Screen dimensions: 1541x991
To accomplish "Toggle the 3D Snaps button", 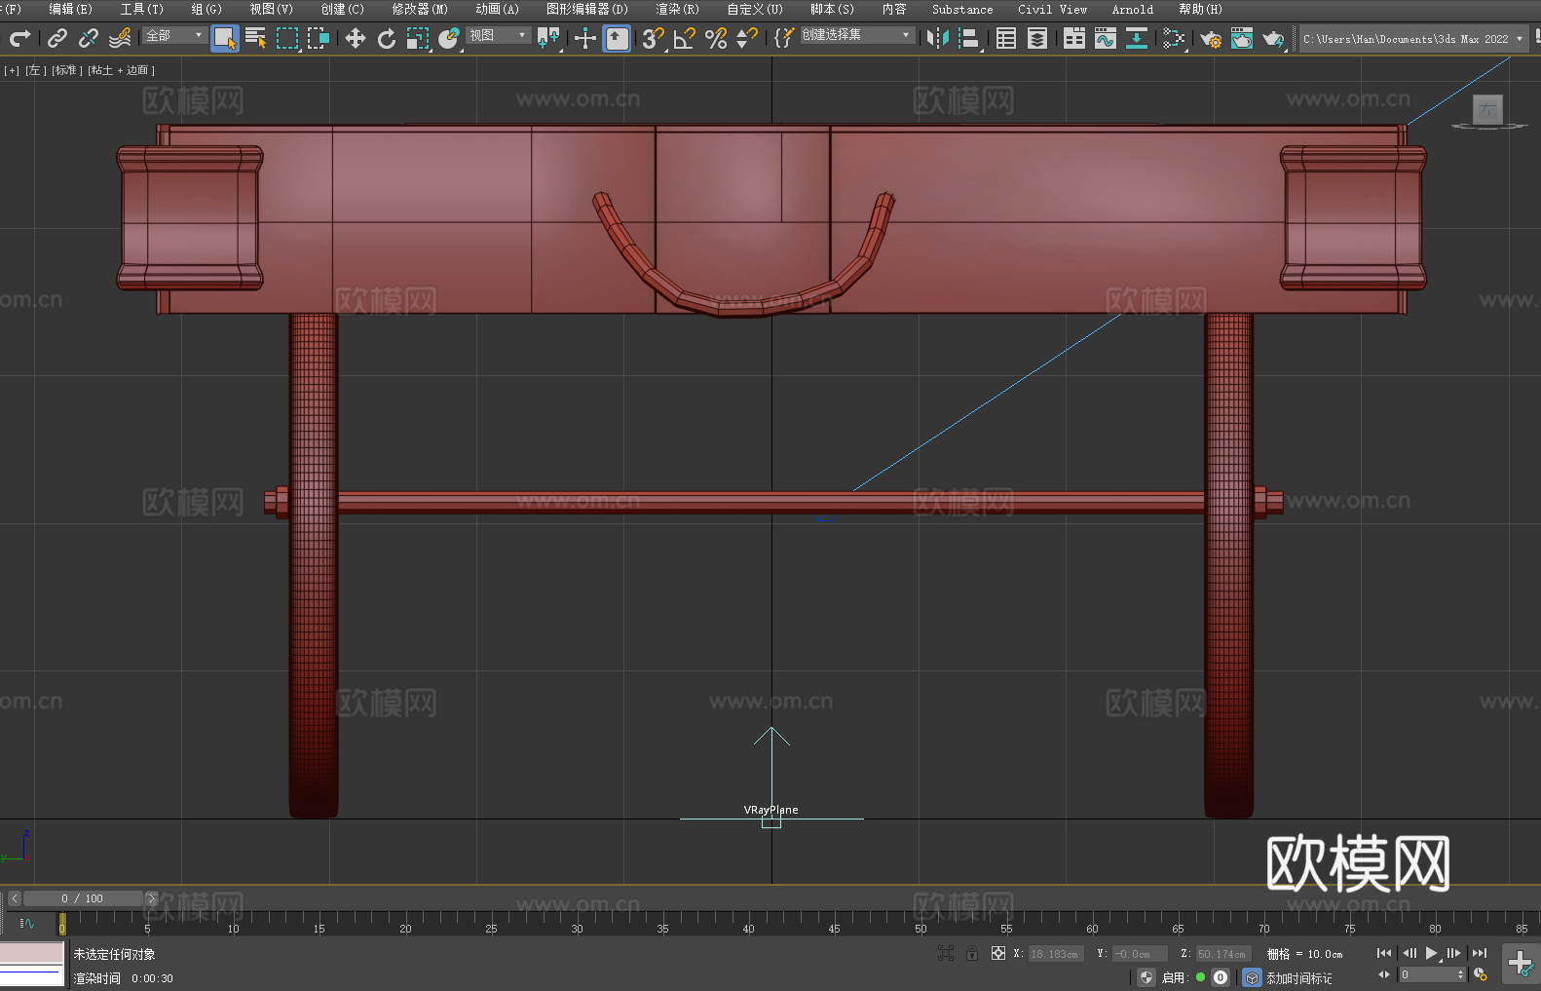I will coord(653,38).
